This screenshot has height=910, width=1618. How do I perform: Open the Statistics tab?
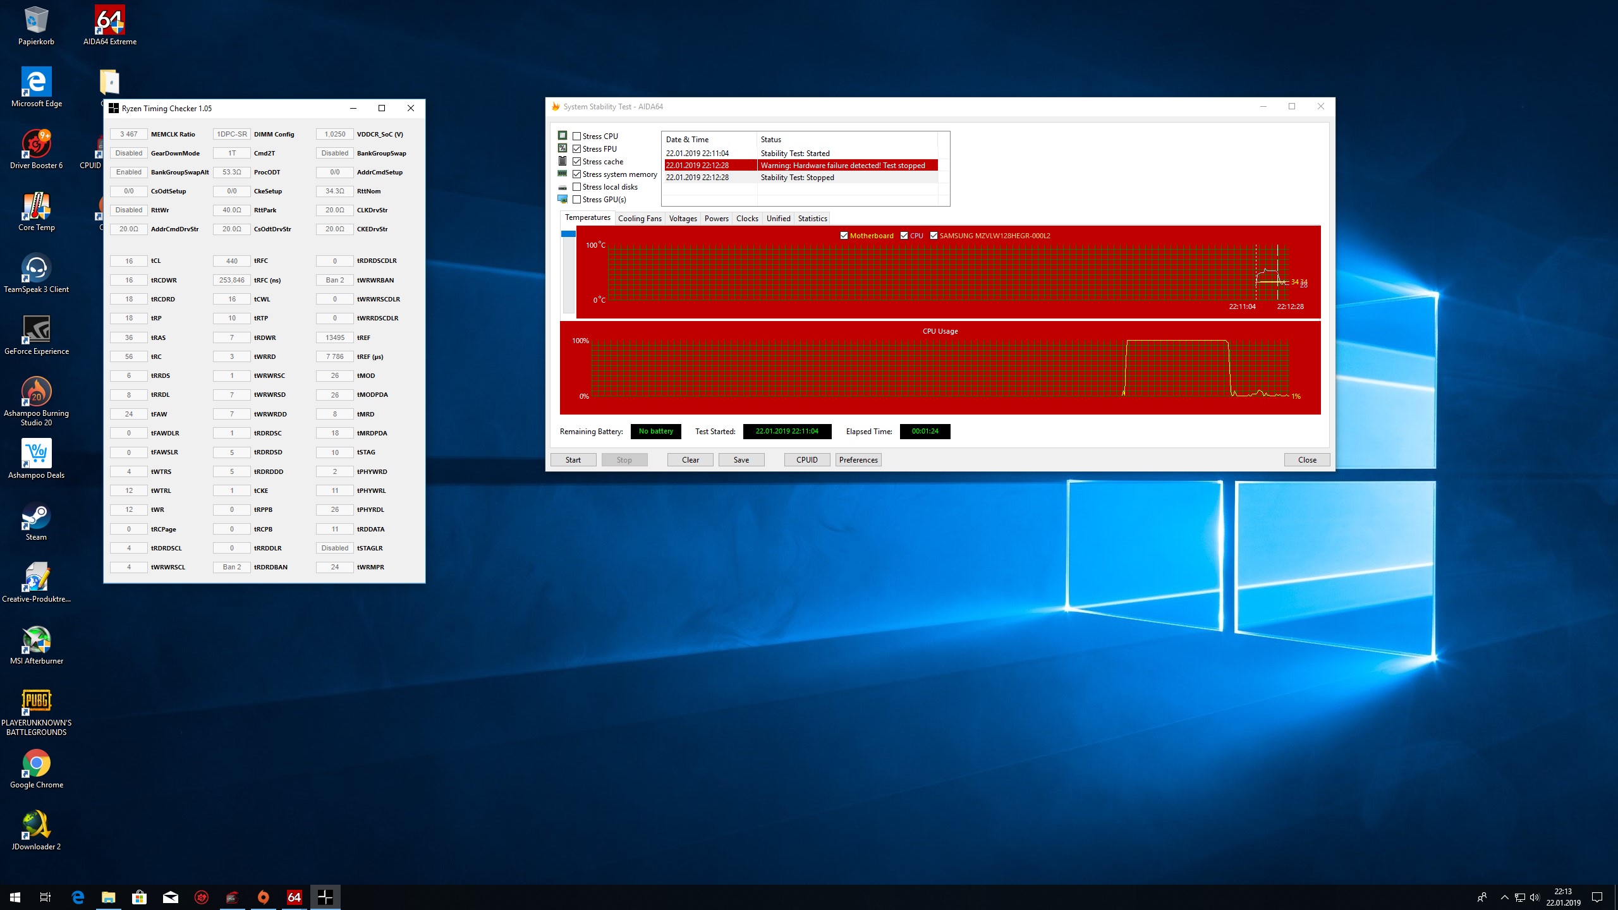coord(812,219)
